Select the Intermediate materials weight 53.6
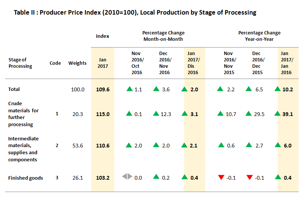This screenshot has width=306, height=198. [78, 146]
